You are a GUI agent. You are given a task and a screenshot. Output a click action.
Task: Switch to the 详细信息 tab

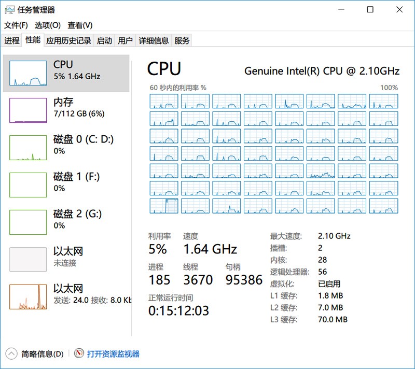click(154, 40)
